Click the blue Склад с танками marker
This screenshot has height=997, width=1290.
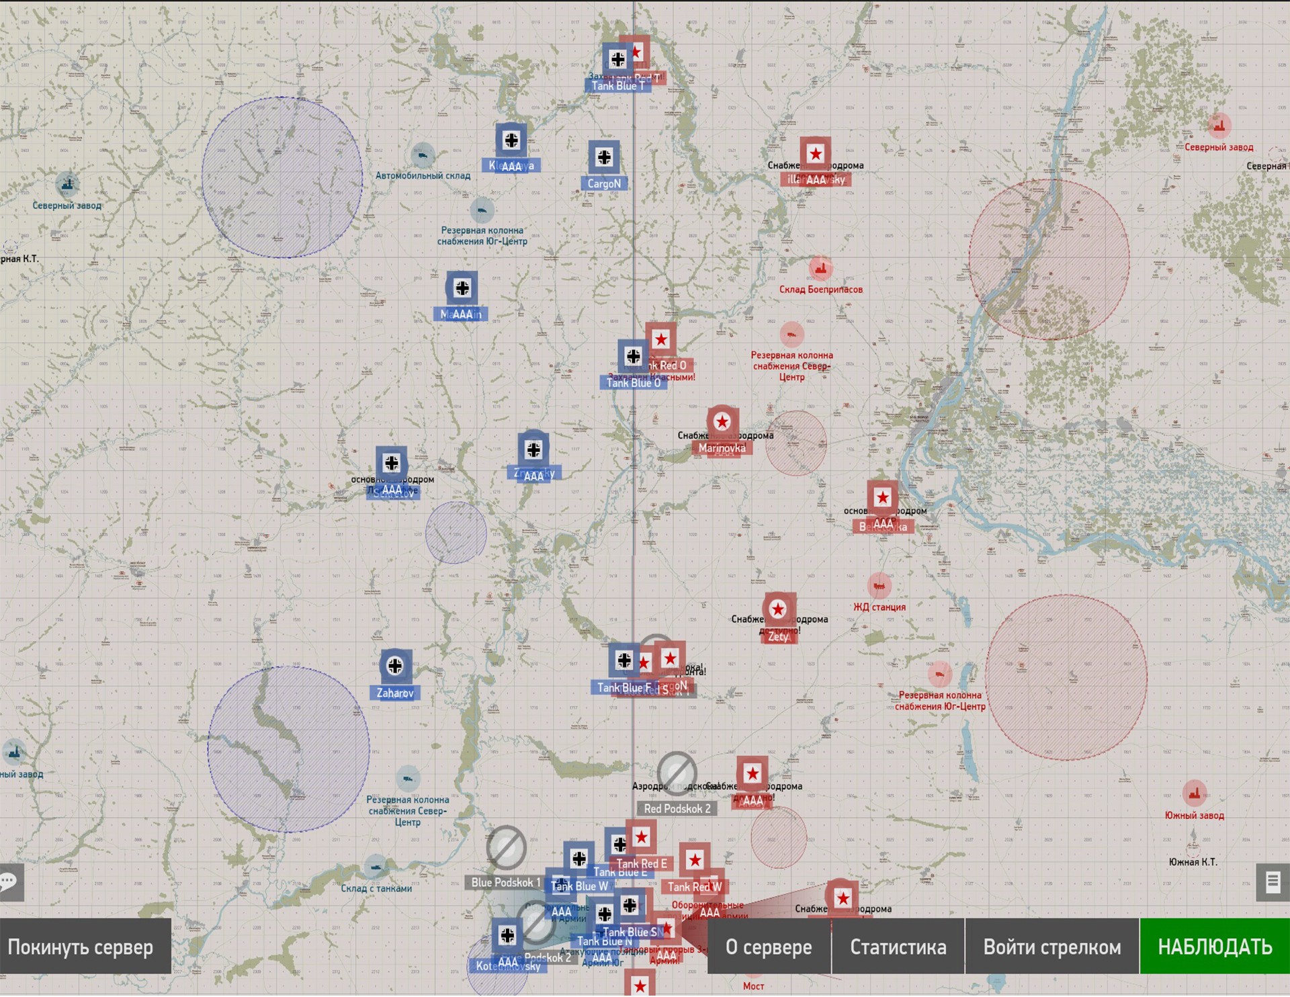tap(376, 867)
